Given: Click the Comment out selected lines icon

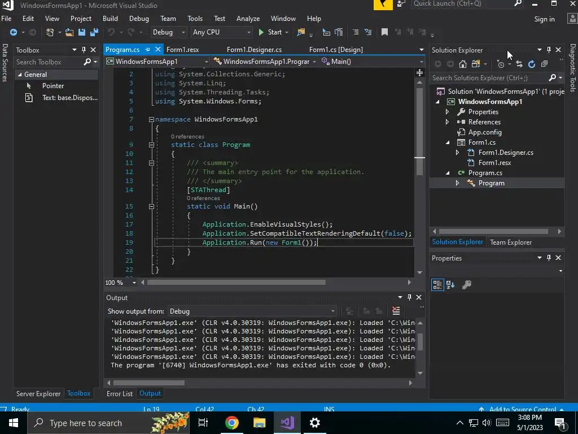Looking at the screenshot, I should (x=356, y=32).
